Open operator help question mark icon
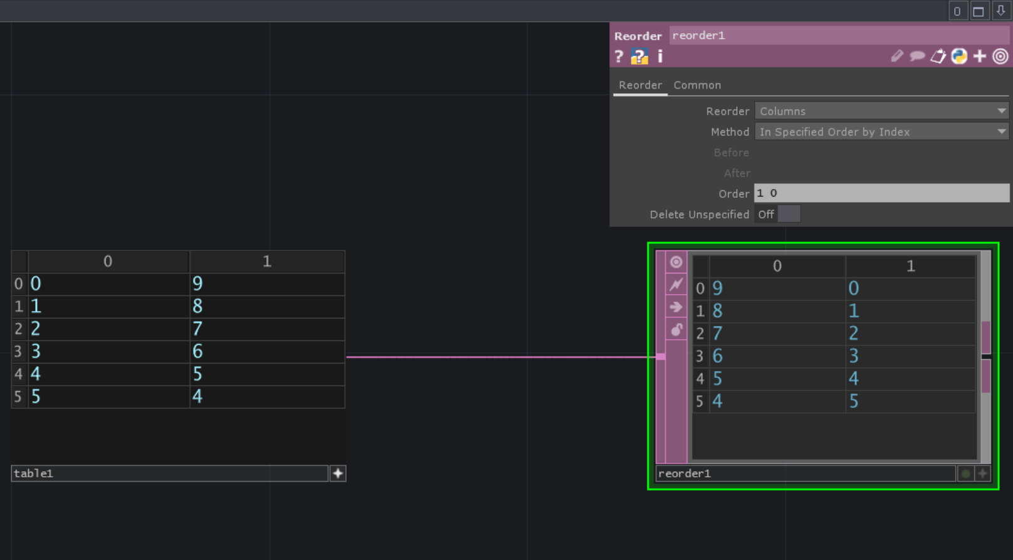Image resolution: width=1013 pixels, height=560 pixels. [x=619, y=57]
